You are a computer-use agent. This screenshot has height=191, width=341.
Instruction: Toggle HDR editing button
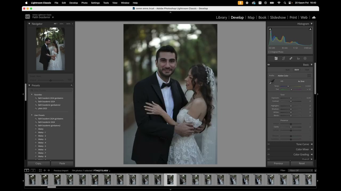[x=307, y=70]
